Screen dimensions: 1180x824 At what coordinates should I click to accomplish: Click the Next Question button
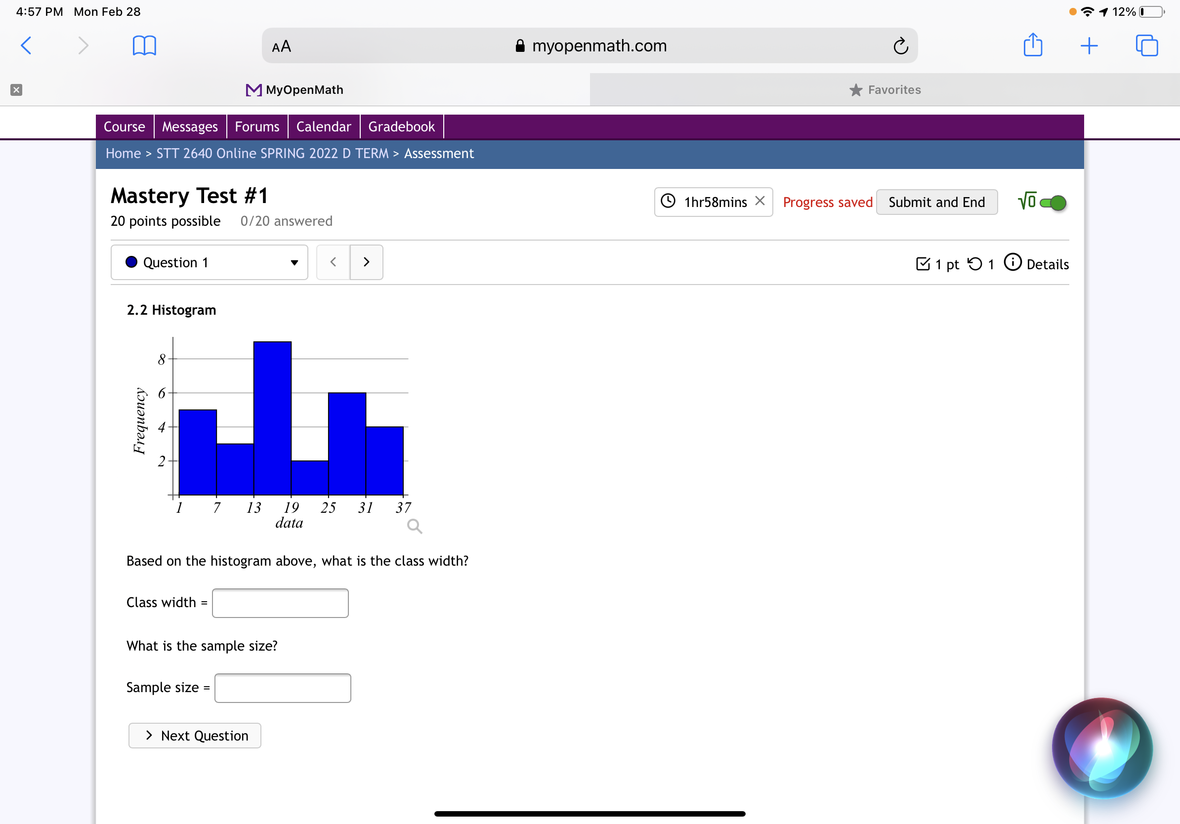click(195, 736)
